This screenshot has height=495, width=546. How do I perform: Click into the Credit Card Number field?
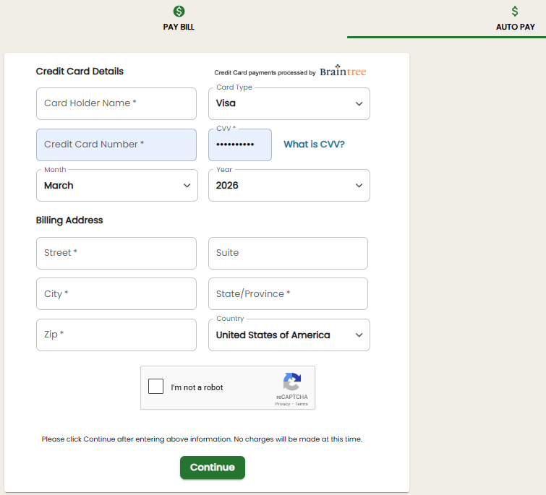116,145
